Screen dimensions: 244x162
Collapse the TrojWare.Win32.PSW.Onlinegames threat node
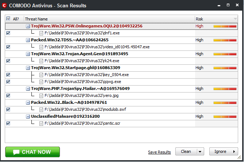28,26
